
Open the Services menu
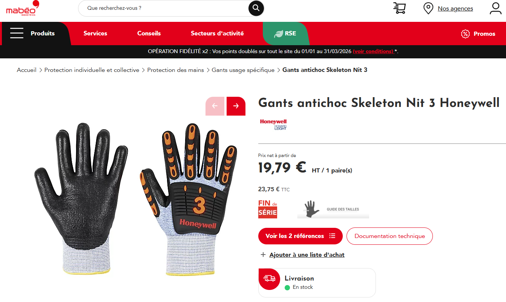tap(95, 34)
